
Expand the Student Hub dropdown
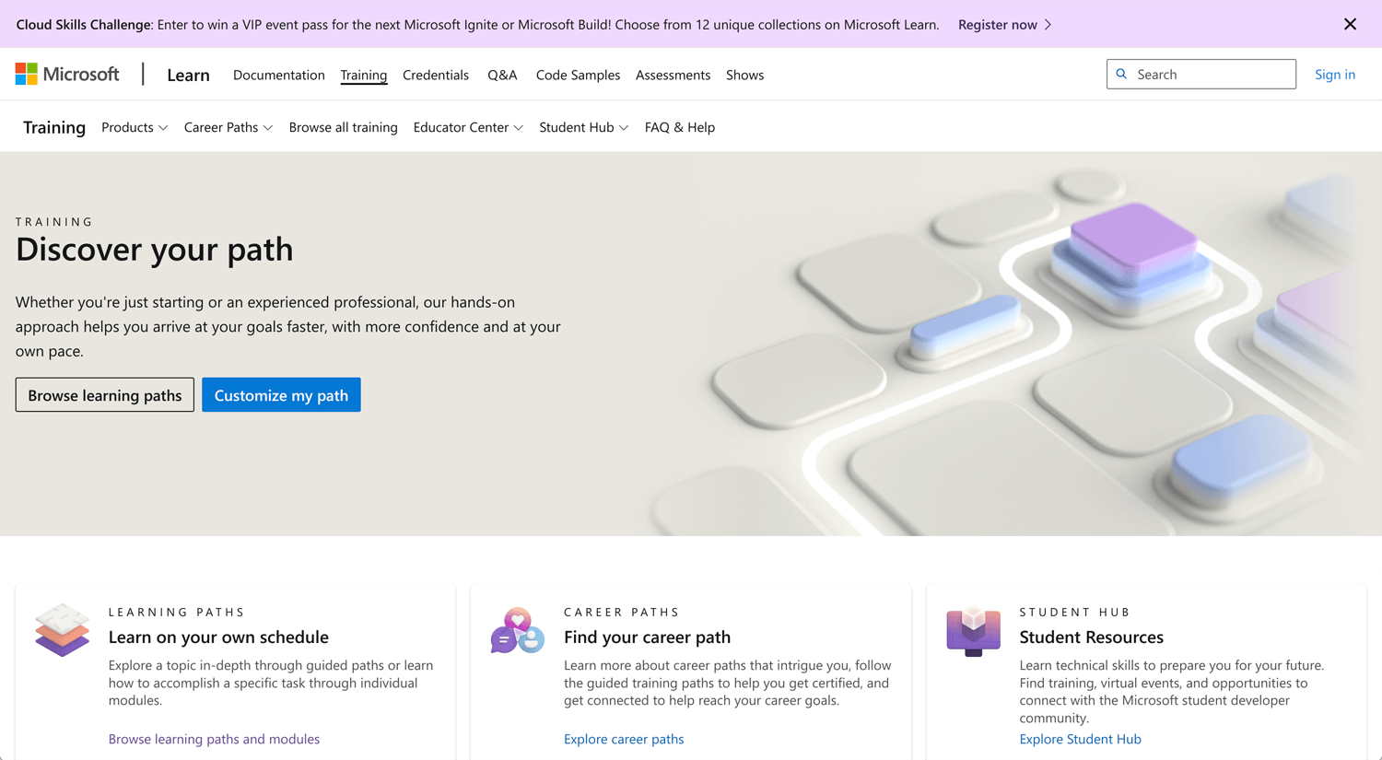tap(584, 127)
